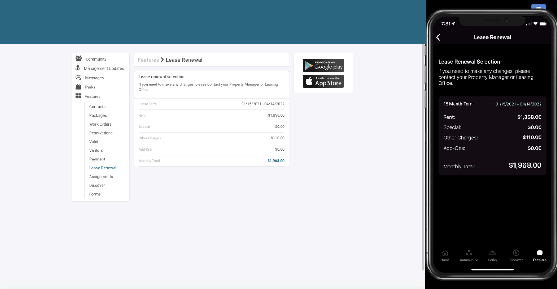Tap the Perks tab on phone
Screen dimensions: 557x289
pos(492,255)
